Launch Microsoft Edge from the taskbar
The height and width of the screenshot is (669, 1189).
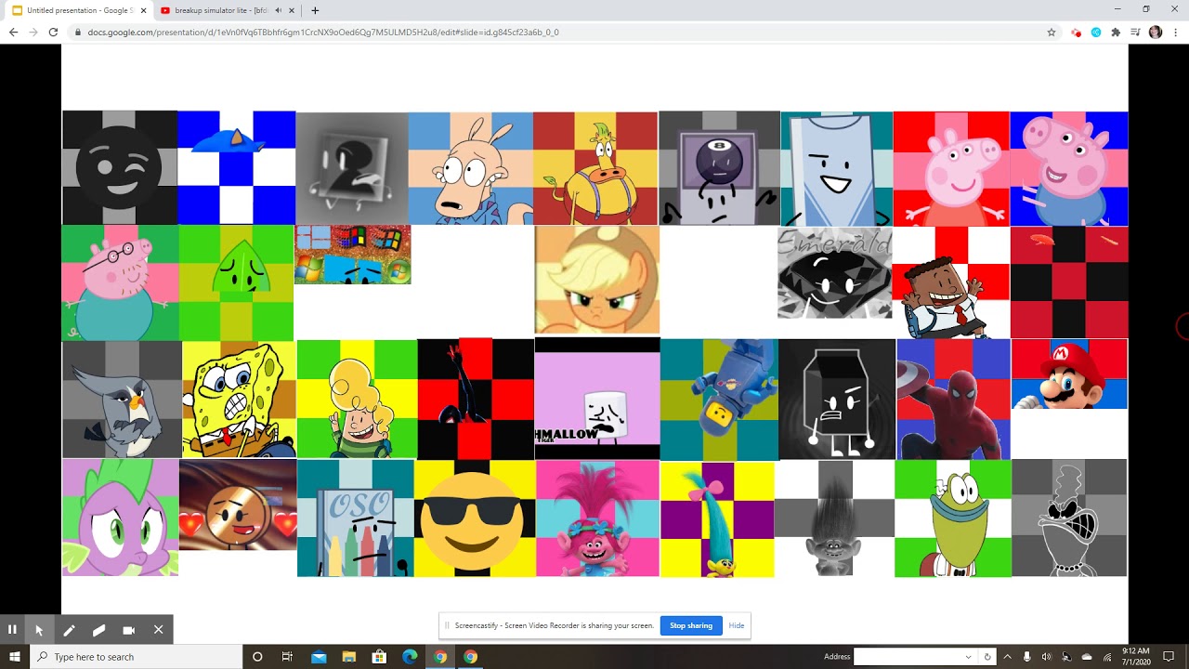pyautogui.click(x=410, y=657)
